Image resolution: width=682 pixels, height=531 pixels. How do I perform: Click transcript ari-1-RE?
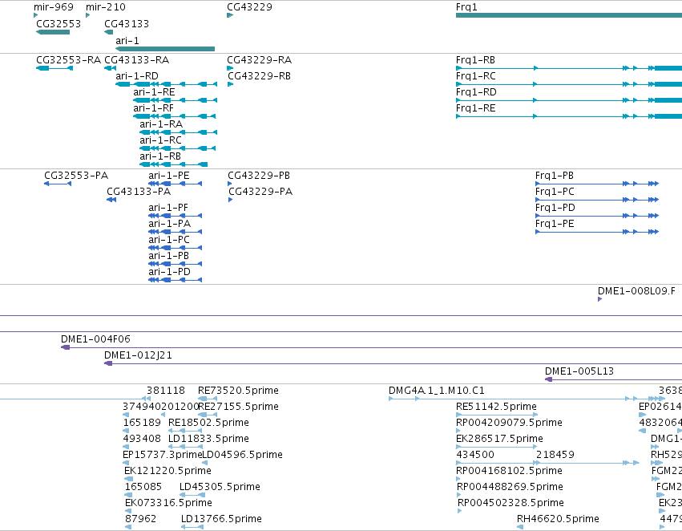click(175, 100)
